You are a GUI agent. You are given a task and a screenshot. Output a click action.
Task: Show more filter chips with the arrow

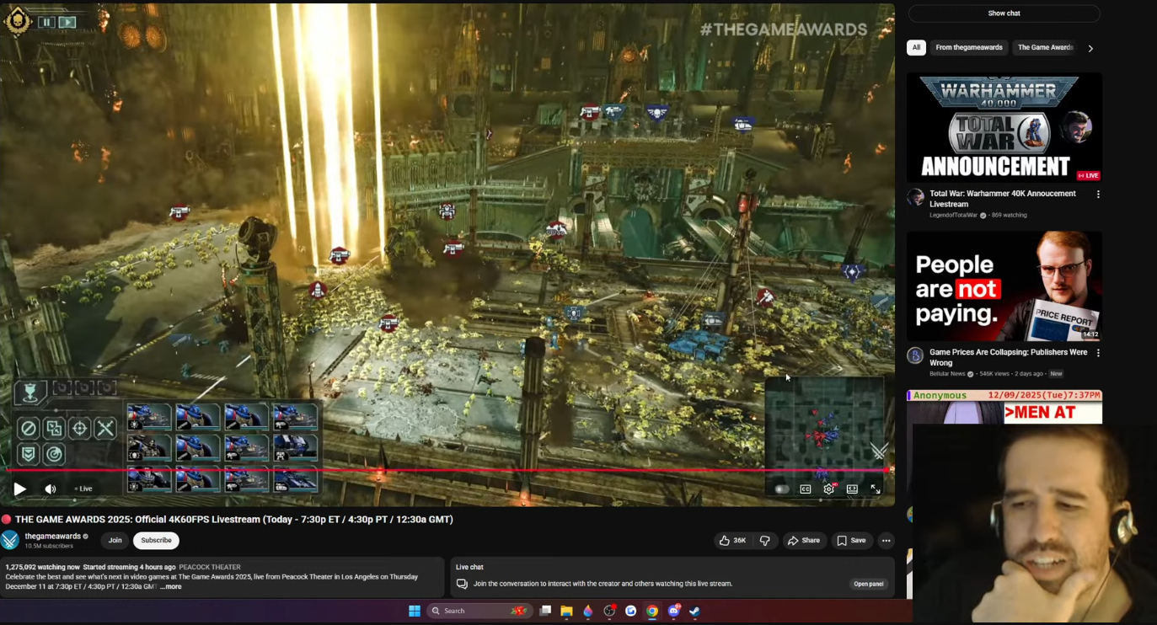[1090, 49]
